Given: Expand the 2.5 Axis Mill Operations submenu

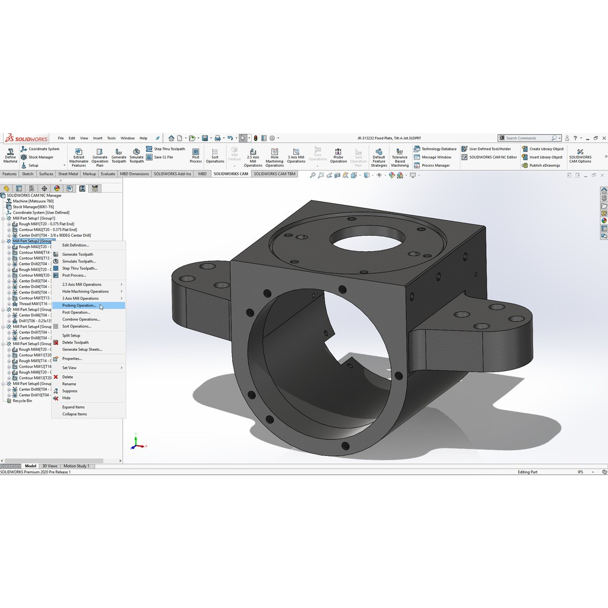Looking at the screenshot, I should (81, 284).
